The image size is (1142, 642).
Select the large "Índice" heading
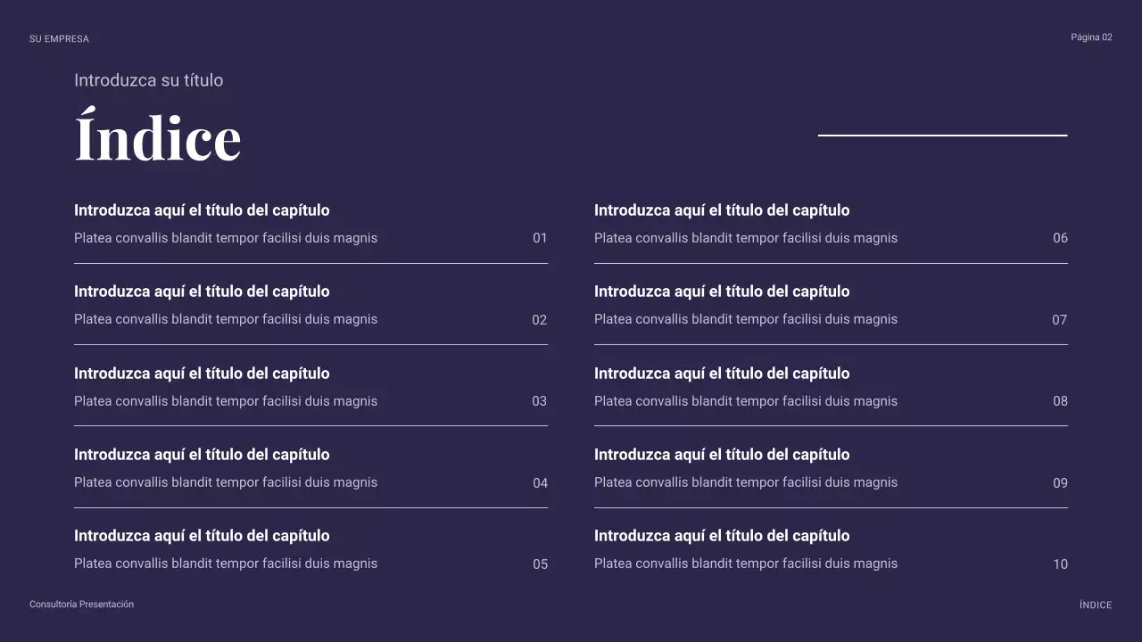(x=158, y=138)
